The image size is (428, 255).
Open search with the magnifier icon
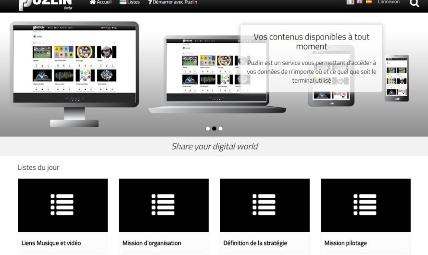[414, 3]
